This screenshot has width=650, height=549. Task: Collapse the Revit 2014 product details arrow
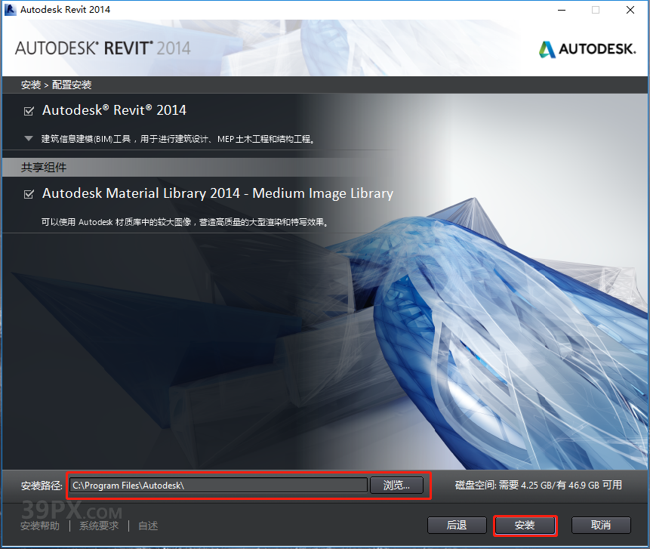(x=29, y=138)
